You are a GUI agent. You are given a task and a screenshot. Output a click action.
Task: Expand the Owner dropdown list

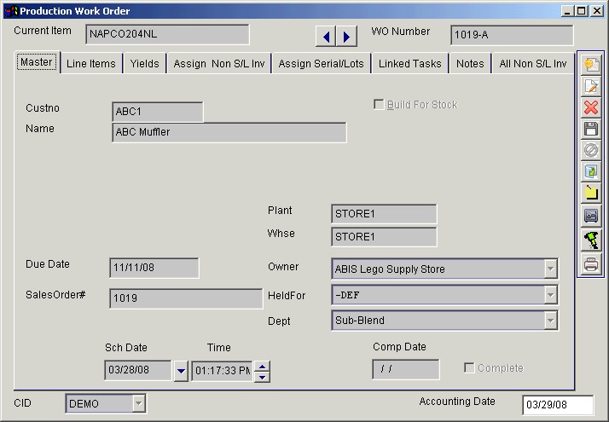pos(550,269)
